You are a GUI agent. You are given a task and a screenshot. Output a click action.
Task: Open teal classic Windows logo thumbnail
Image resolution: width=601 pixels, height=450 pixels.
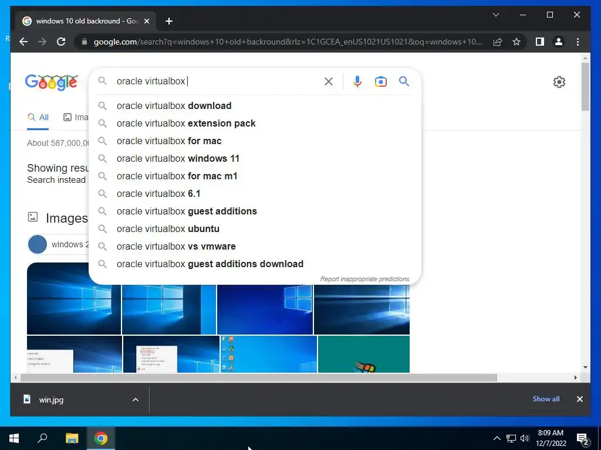click(x=364, y=354)
